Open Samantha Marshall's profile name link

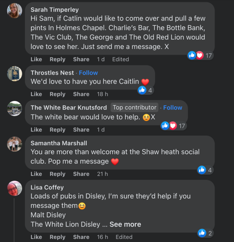coord(59,143)
